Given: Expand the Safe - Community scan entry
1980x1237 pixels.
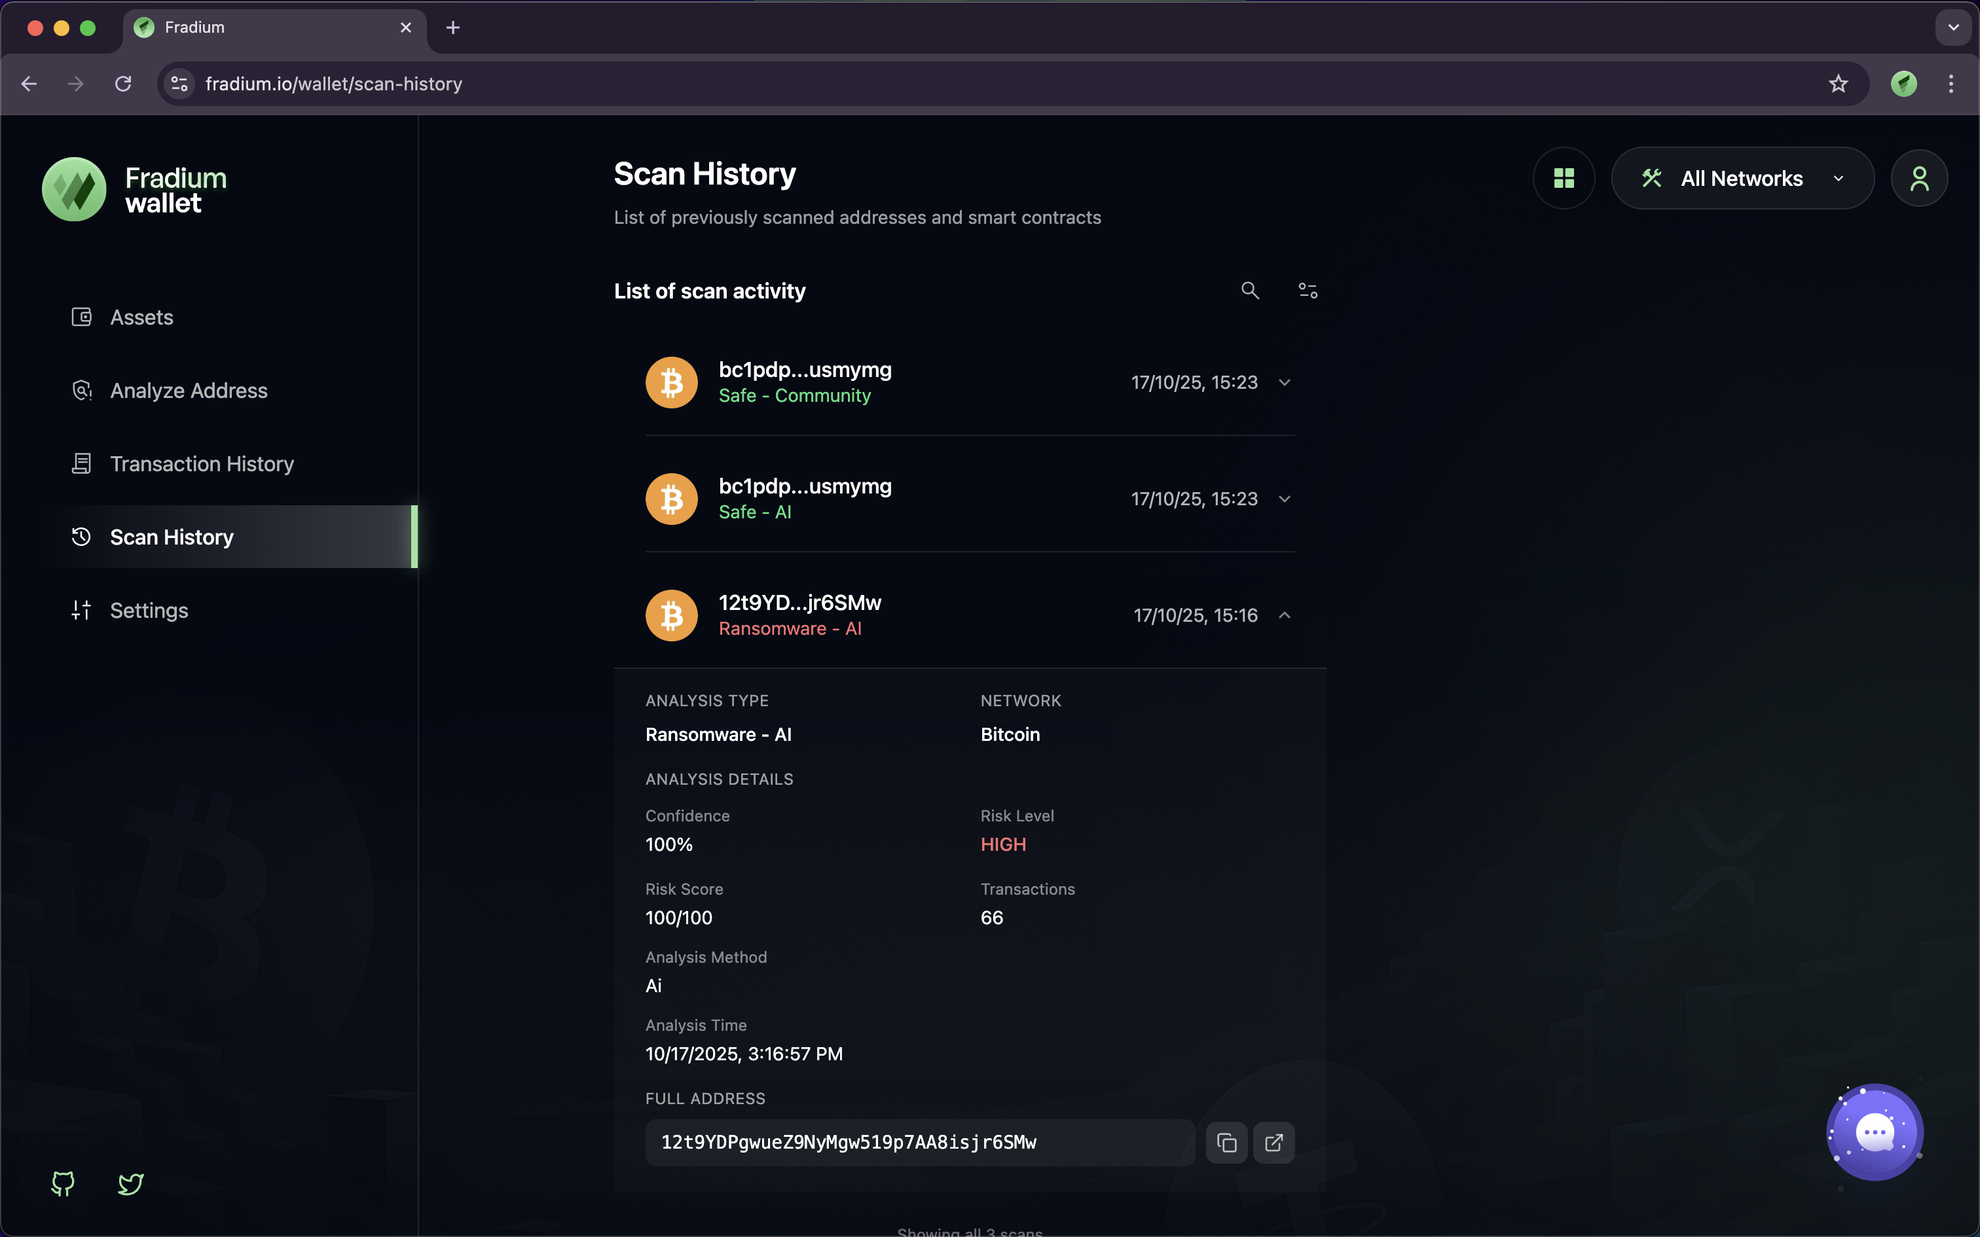Looking at the screenshot, I should [x=1284, y=383].
